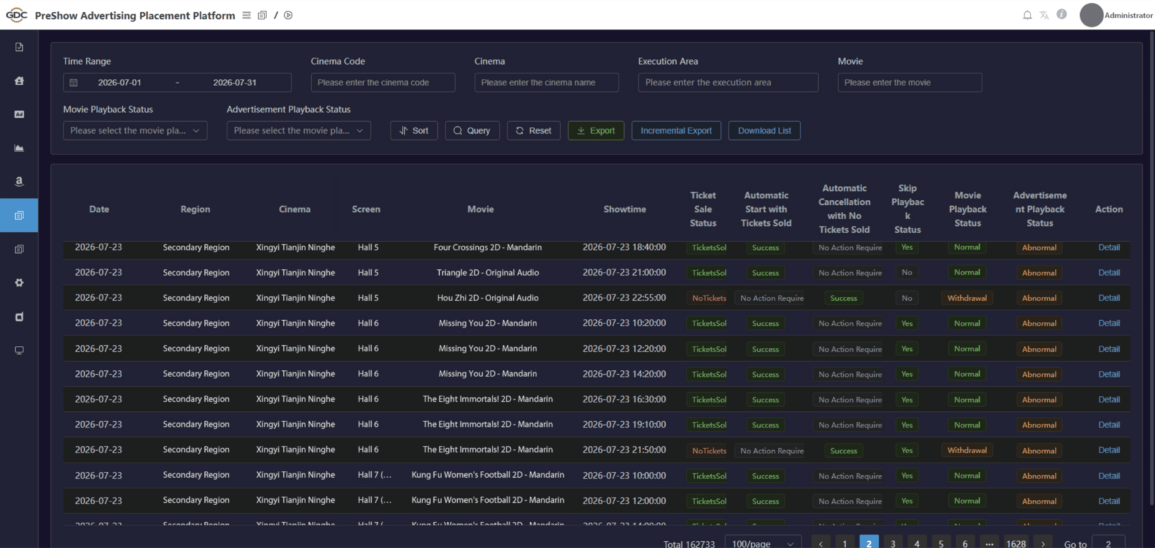The height and width of the screenshot is (548, 1155).
Task: Open the 100/page size selector
Action: pos(763,543)
